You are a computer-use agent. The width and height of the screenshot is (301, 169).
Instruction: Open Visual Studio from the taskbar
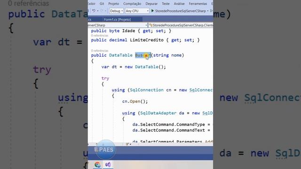point(108,165)
